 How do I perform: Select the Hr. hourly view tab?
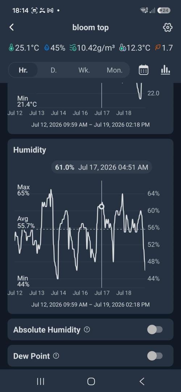click(23, 70)
